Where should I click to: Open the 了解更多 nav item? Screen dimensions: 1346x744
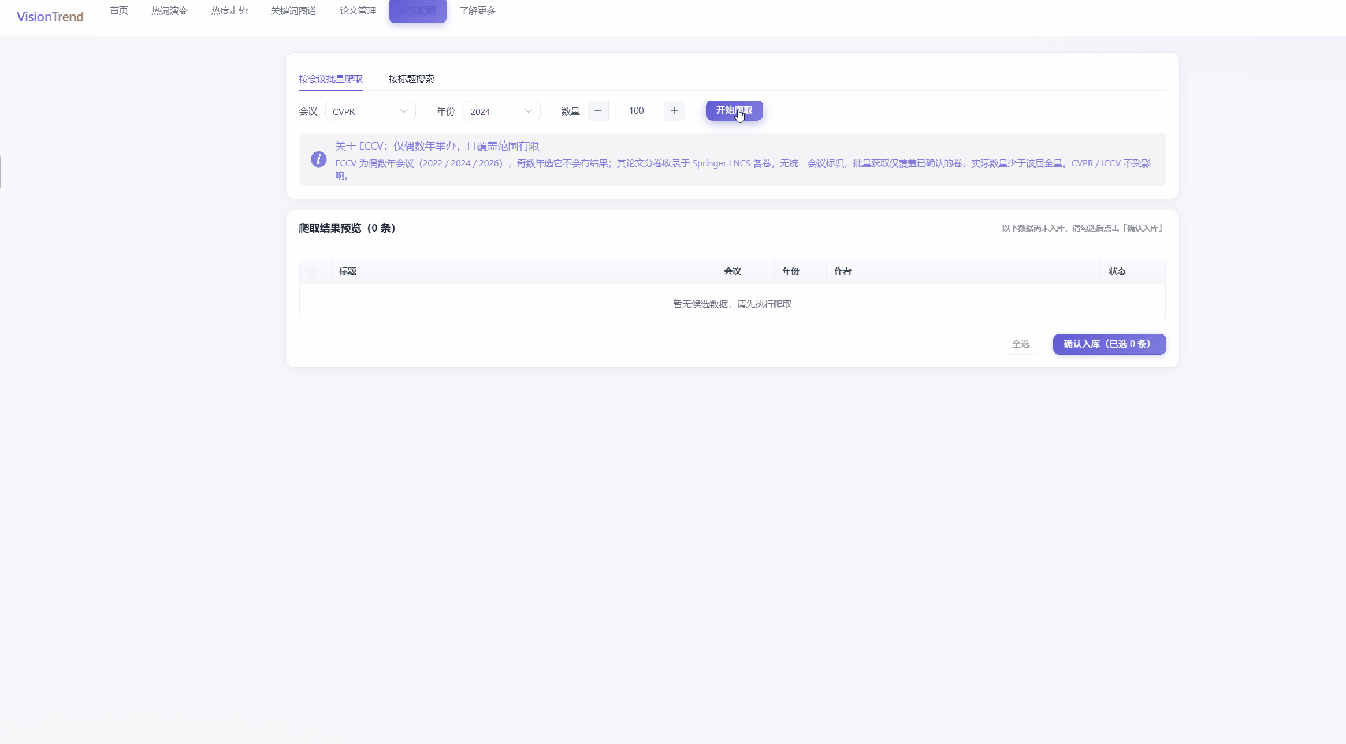pyautogui.click(x=478, y=10)
